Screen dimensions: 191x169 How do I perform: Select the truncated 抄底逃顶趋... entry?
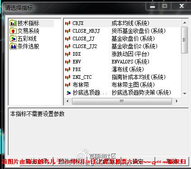click(90, 92)
